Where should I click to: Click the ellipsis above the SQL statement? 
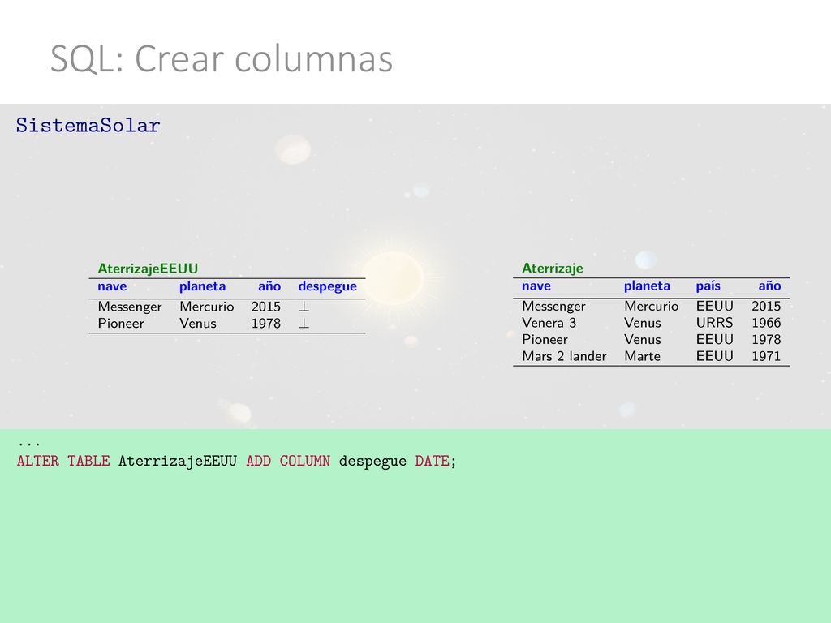point(28,444)
